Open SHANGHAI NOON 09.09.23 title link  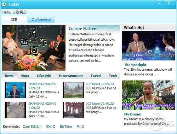tap(42, 86)
